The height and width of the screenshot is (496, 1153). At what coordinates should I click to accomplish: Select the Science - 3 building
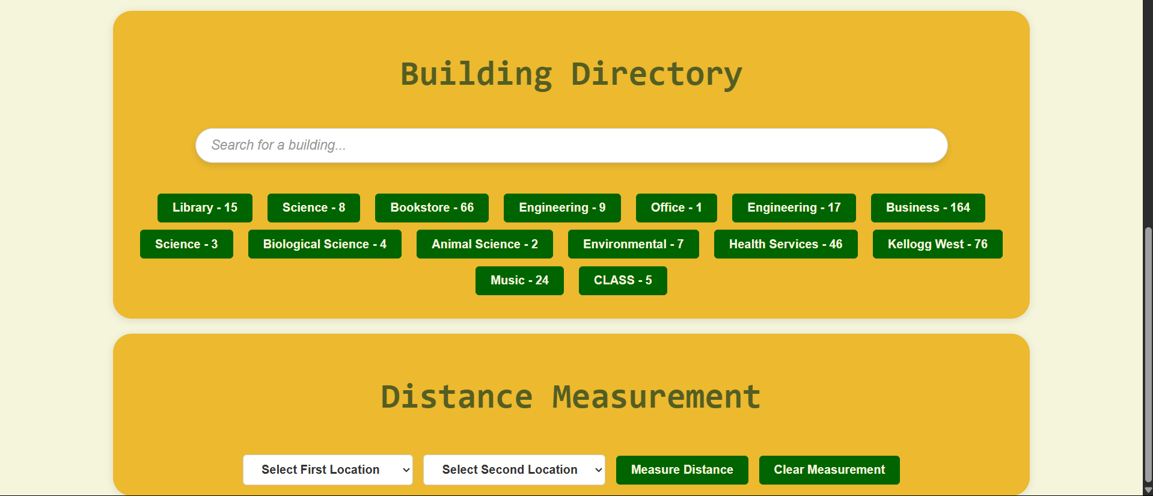point(186,244)
